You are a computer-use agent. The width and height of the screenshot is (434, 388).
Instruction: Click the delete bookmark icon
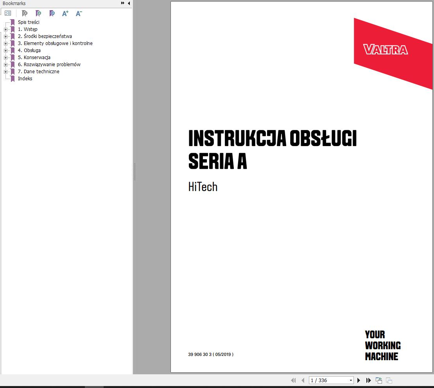click(x=25, y=13)
